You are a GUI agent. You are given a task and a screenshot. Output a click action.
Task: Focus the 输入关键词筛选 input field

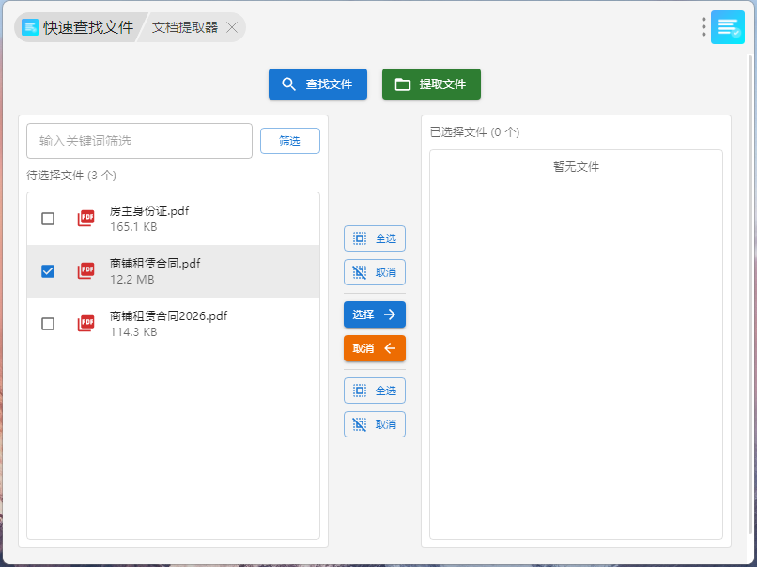[139, 141]
